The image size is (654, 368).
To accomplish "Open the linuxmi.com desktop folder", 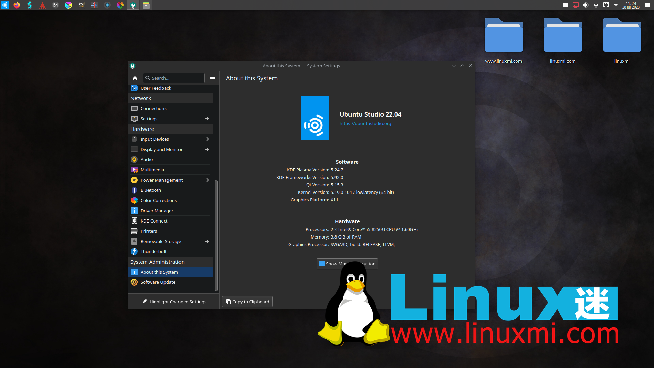I will pyautogui.click(x=563, y=40).
